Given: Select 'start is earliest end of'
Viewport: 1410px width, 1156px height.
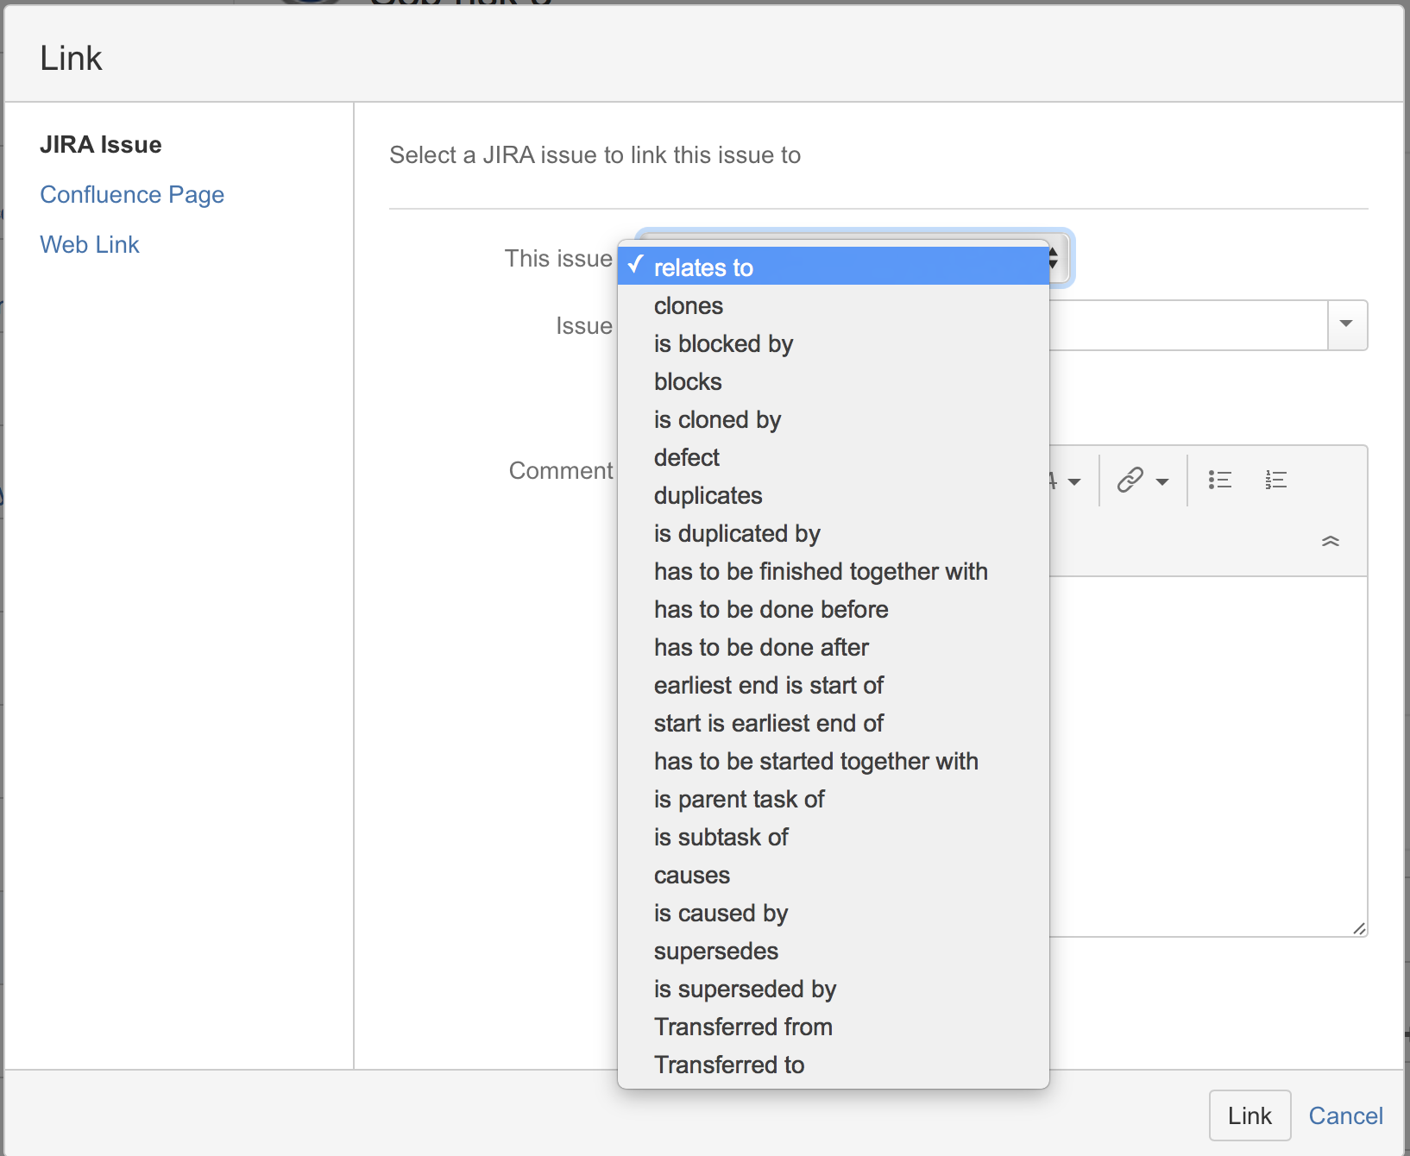Looking at the screenshot, I should pyautogui.click(x=834, y=723).
